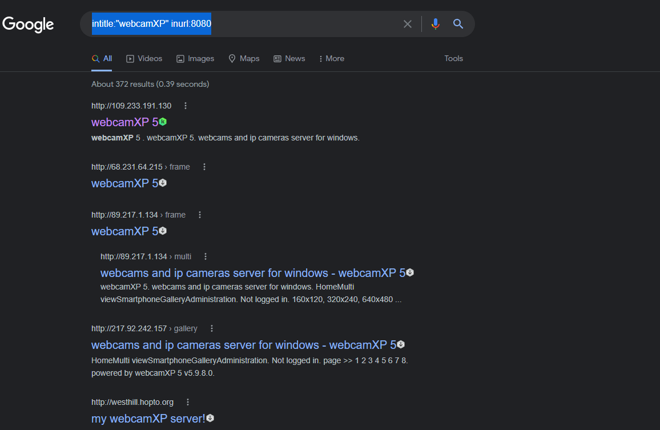Click the http://109.233.191.130 URL text
660x430 pixels.
[x=131, y=106]
